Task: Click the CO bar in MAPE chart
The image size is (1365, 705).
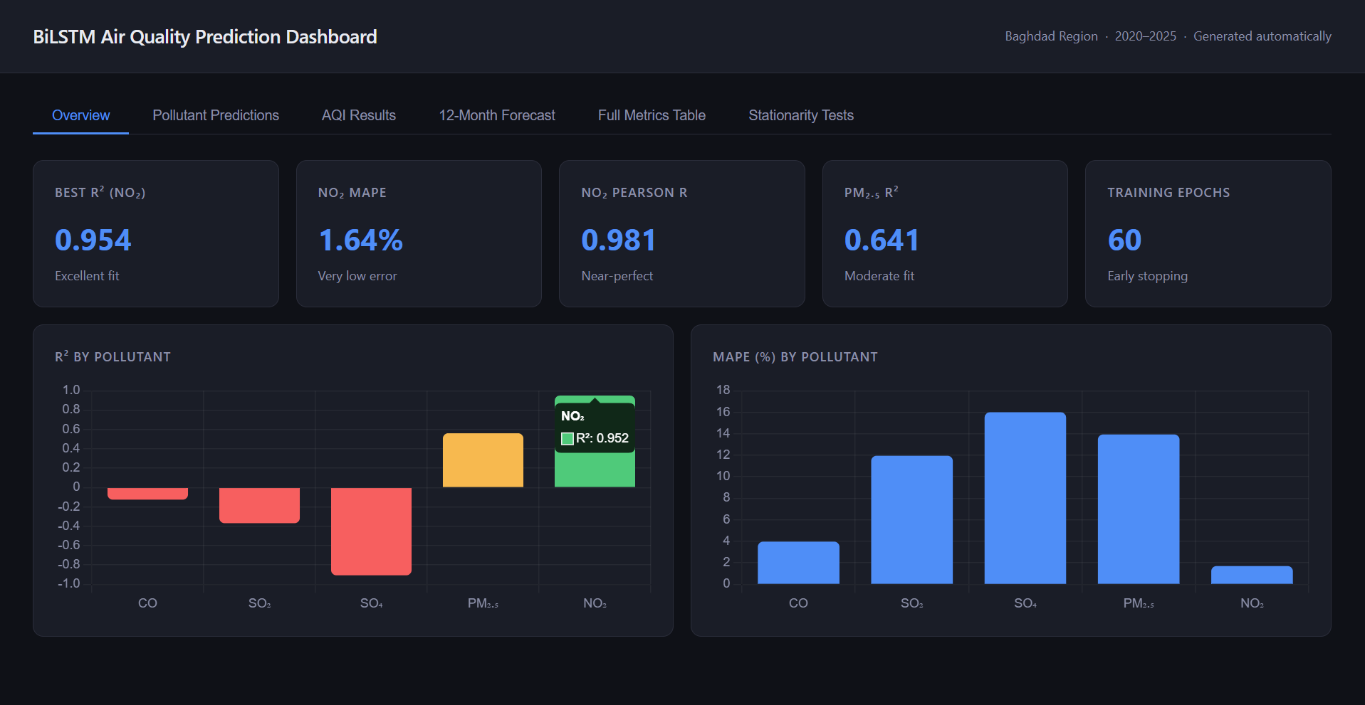Action: tap(798, 563)
